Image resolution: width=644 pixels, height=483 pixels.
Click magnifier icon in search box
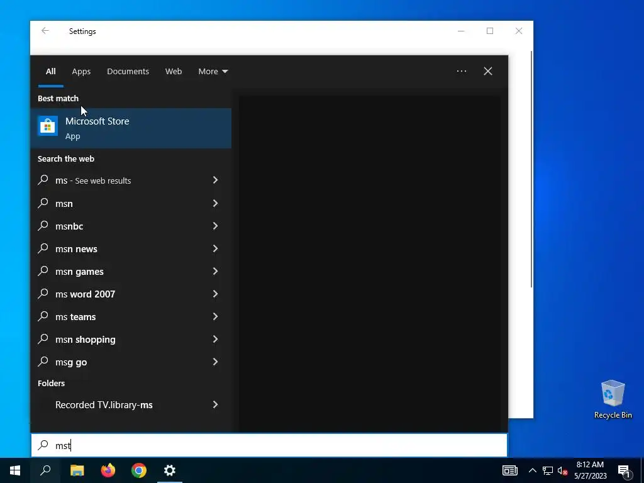tap(43, 445)
